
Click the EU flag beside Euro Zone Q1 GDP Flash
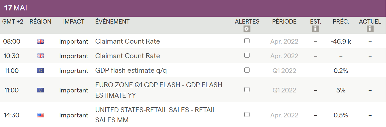(x=40, y=90)
